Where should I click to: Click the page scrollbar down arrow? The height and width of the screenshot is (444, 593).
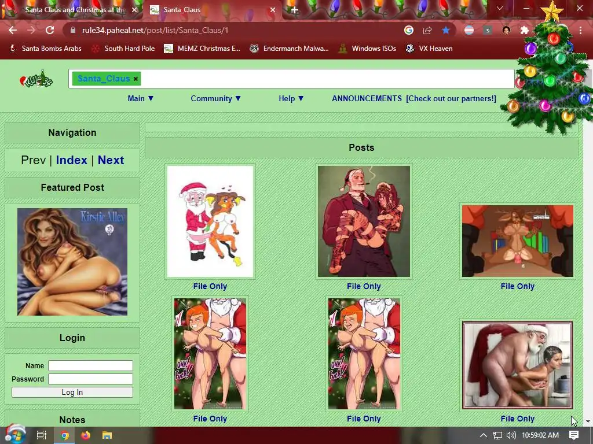[588, 421]
